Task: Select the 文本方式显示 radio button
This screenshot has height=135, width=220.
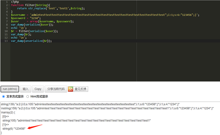Action: tap(3, 96)
